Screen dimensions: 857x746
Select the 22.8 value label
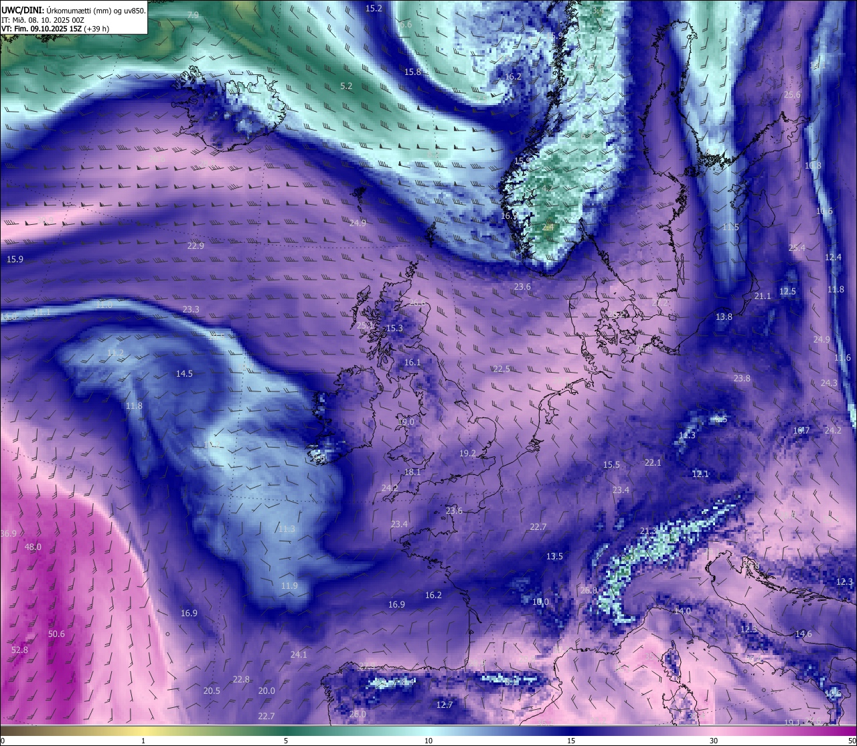click(241, 679)
